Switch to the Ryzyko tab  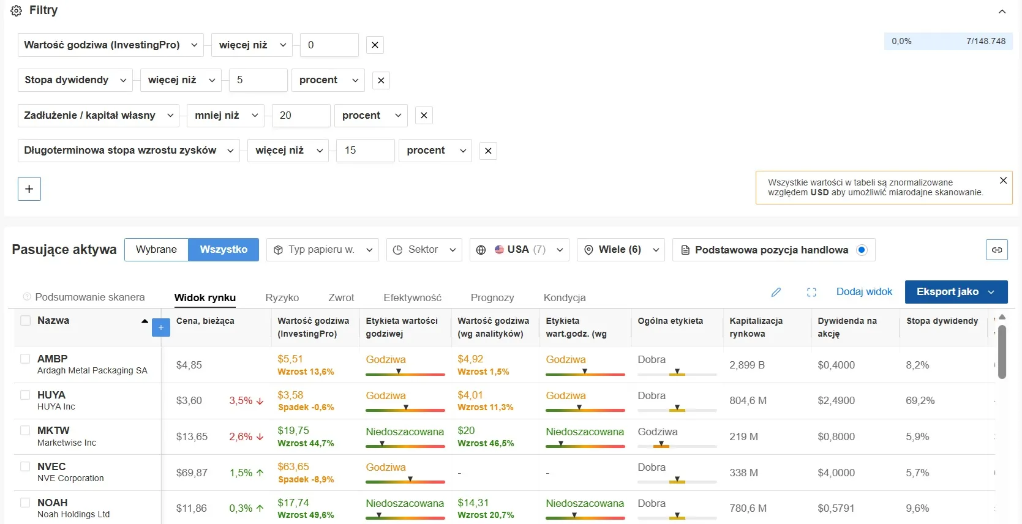coord(282,298)
